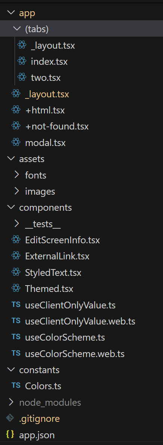Click React icon beside +not-found.tsx
The height and width of the screenshot is (445, 163).
[16, 126]
